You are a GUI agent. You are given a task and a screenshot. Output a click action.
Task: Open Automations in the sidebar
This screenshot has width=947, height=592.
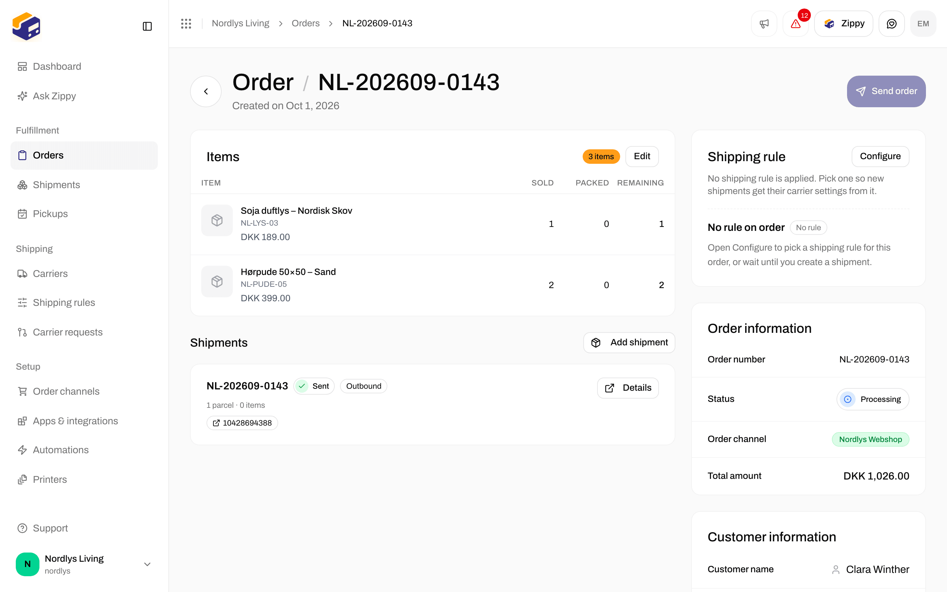pos(84,450)
